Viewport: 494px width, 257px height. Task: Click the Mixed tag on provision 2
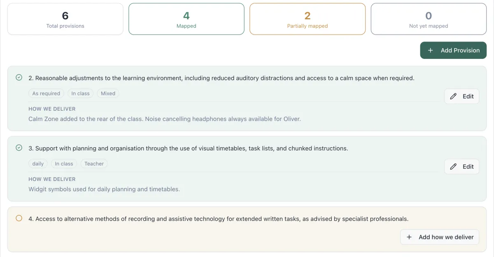pyautogui.click(x=108, y=93)
